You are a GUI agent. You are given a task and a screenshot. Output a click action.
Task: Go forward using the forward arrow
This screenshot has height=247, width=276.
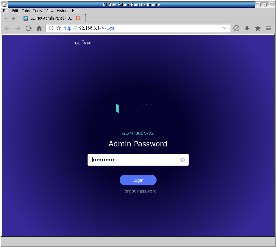[x=18, y=28]
